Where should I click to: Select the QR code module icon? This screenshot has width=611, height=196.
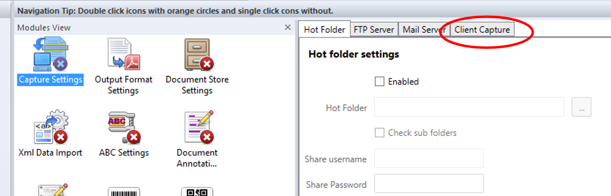click(x=197, y=191)
